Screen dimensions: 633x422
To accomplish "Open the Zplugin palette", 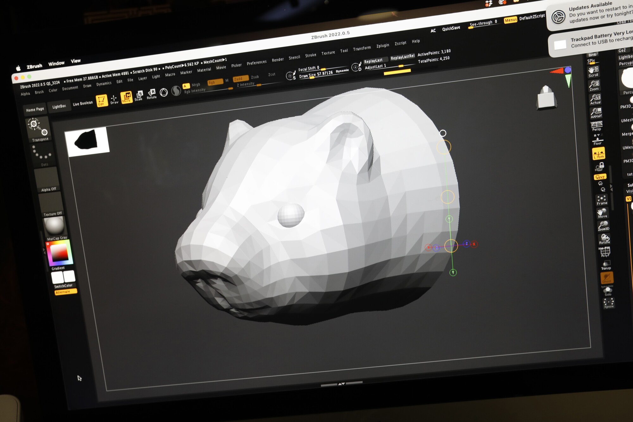I will [383, 45].
